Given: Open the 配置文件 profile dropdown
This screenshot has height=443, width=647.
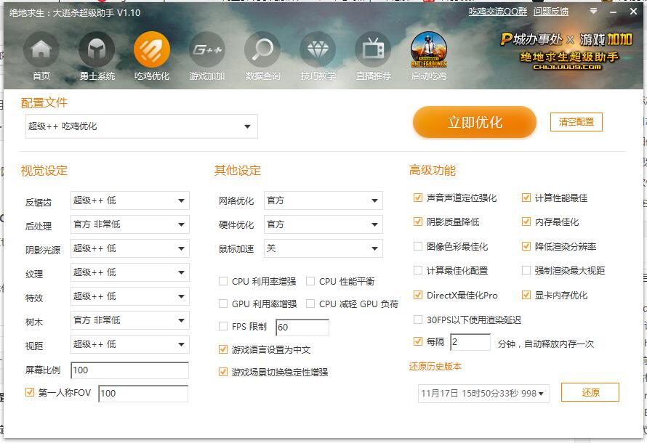Looking at the screenshot, I should click(142, 126).
